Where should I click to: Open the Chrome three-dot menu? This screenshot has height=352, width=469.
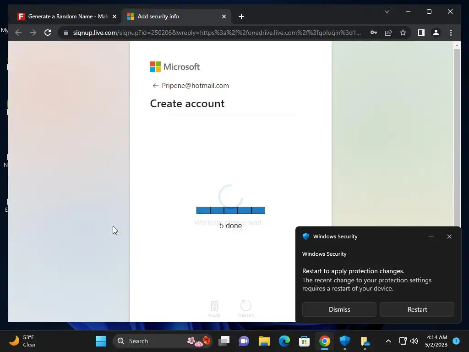click(x=451, y=33)
